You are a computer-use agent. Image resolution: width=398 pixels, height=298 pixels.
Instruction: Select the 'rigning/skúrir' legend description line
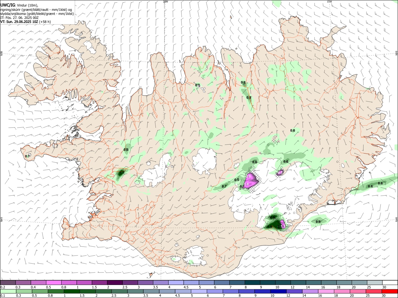[x=37, y=10]
